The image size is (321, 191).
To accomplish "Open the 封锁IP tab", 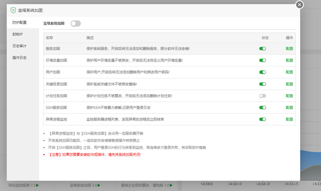I will click(x=18, y=34).
